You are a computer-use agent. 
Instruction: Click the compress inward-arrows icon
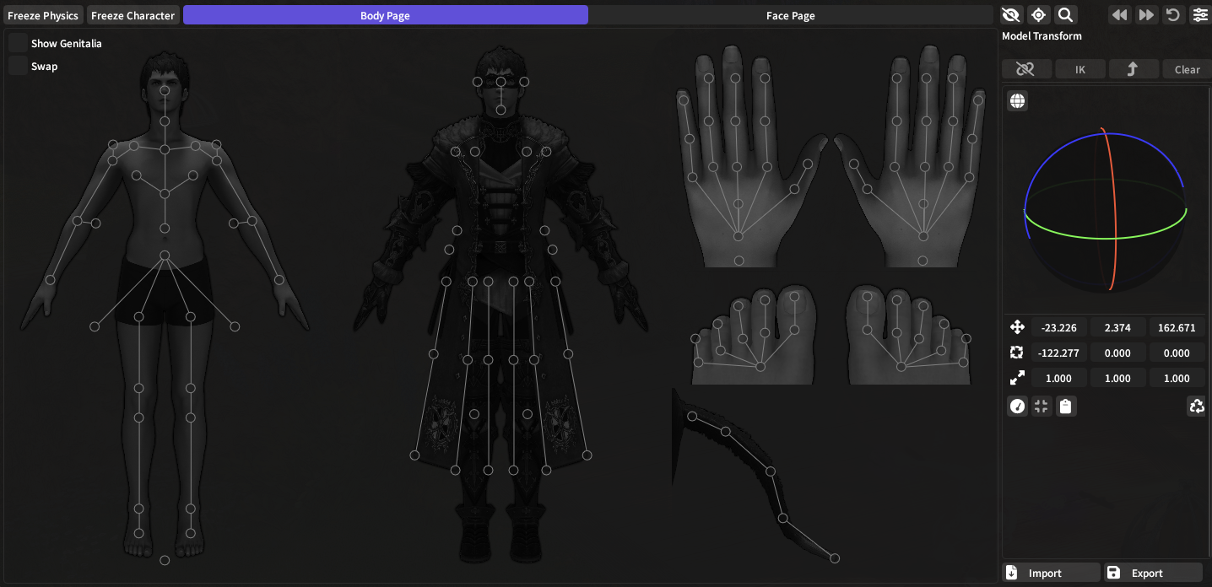point(1042,407)
